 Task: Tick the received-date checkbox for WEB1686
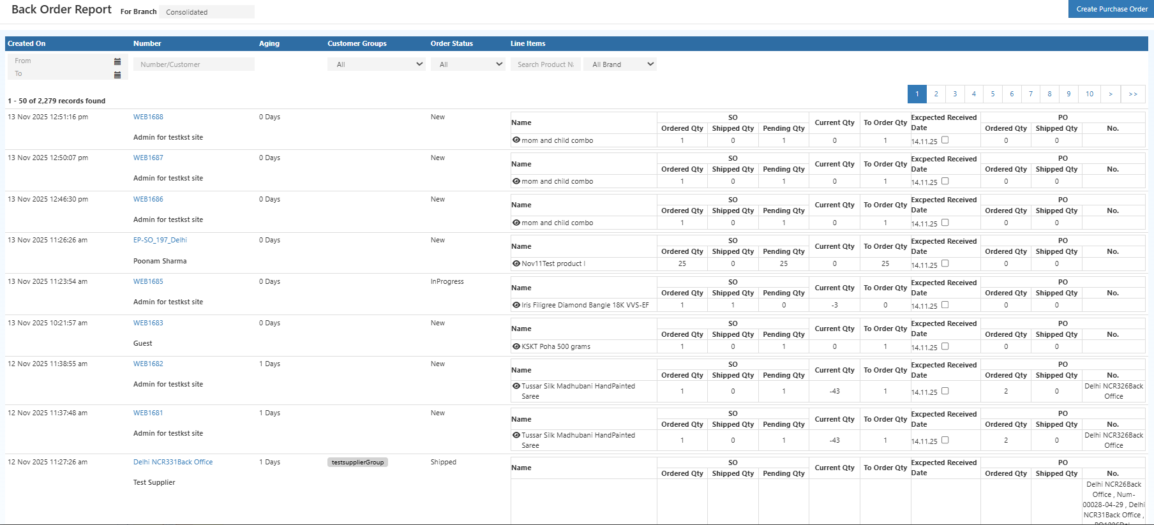pos(945,223)
